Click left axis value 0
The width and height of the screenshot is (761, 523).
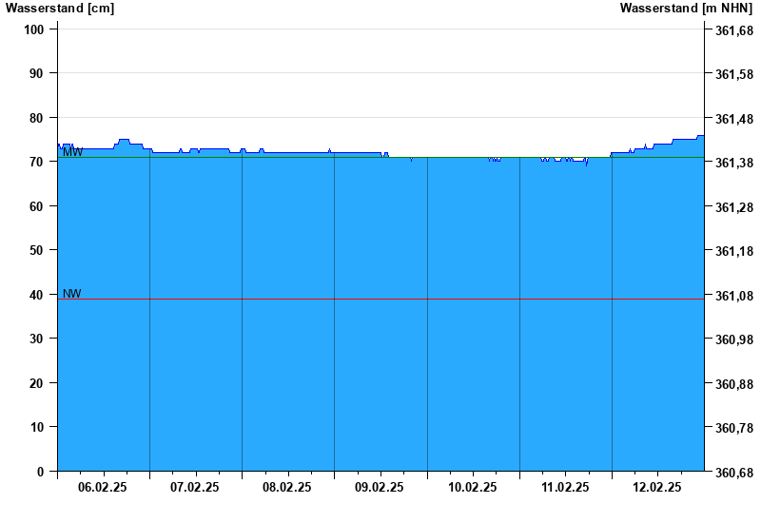pos(40,472)
